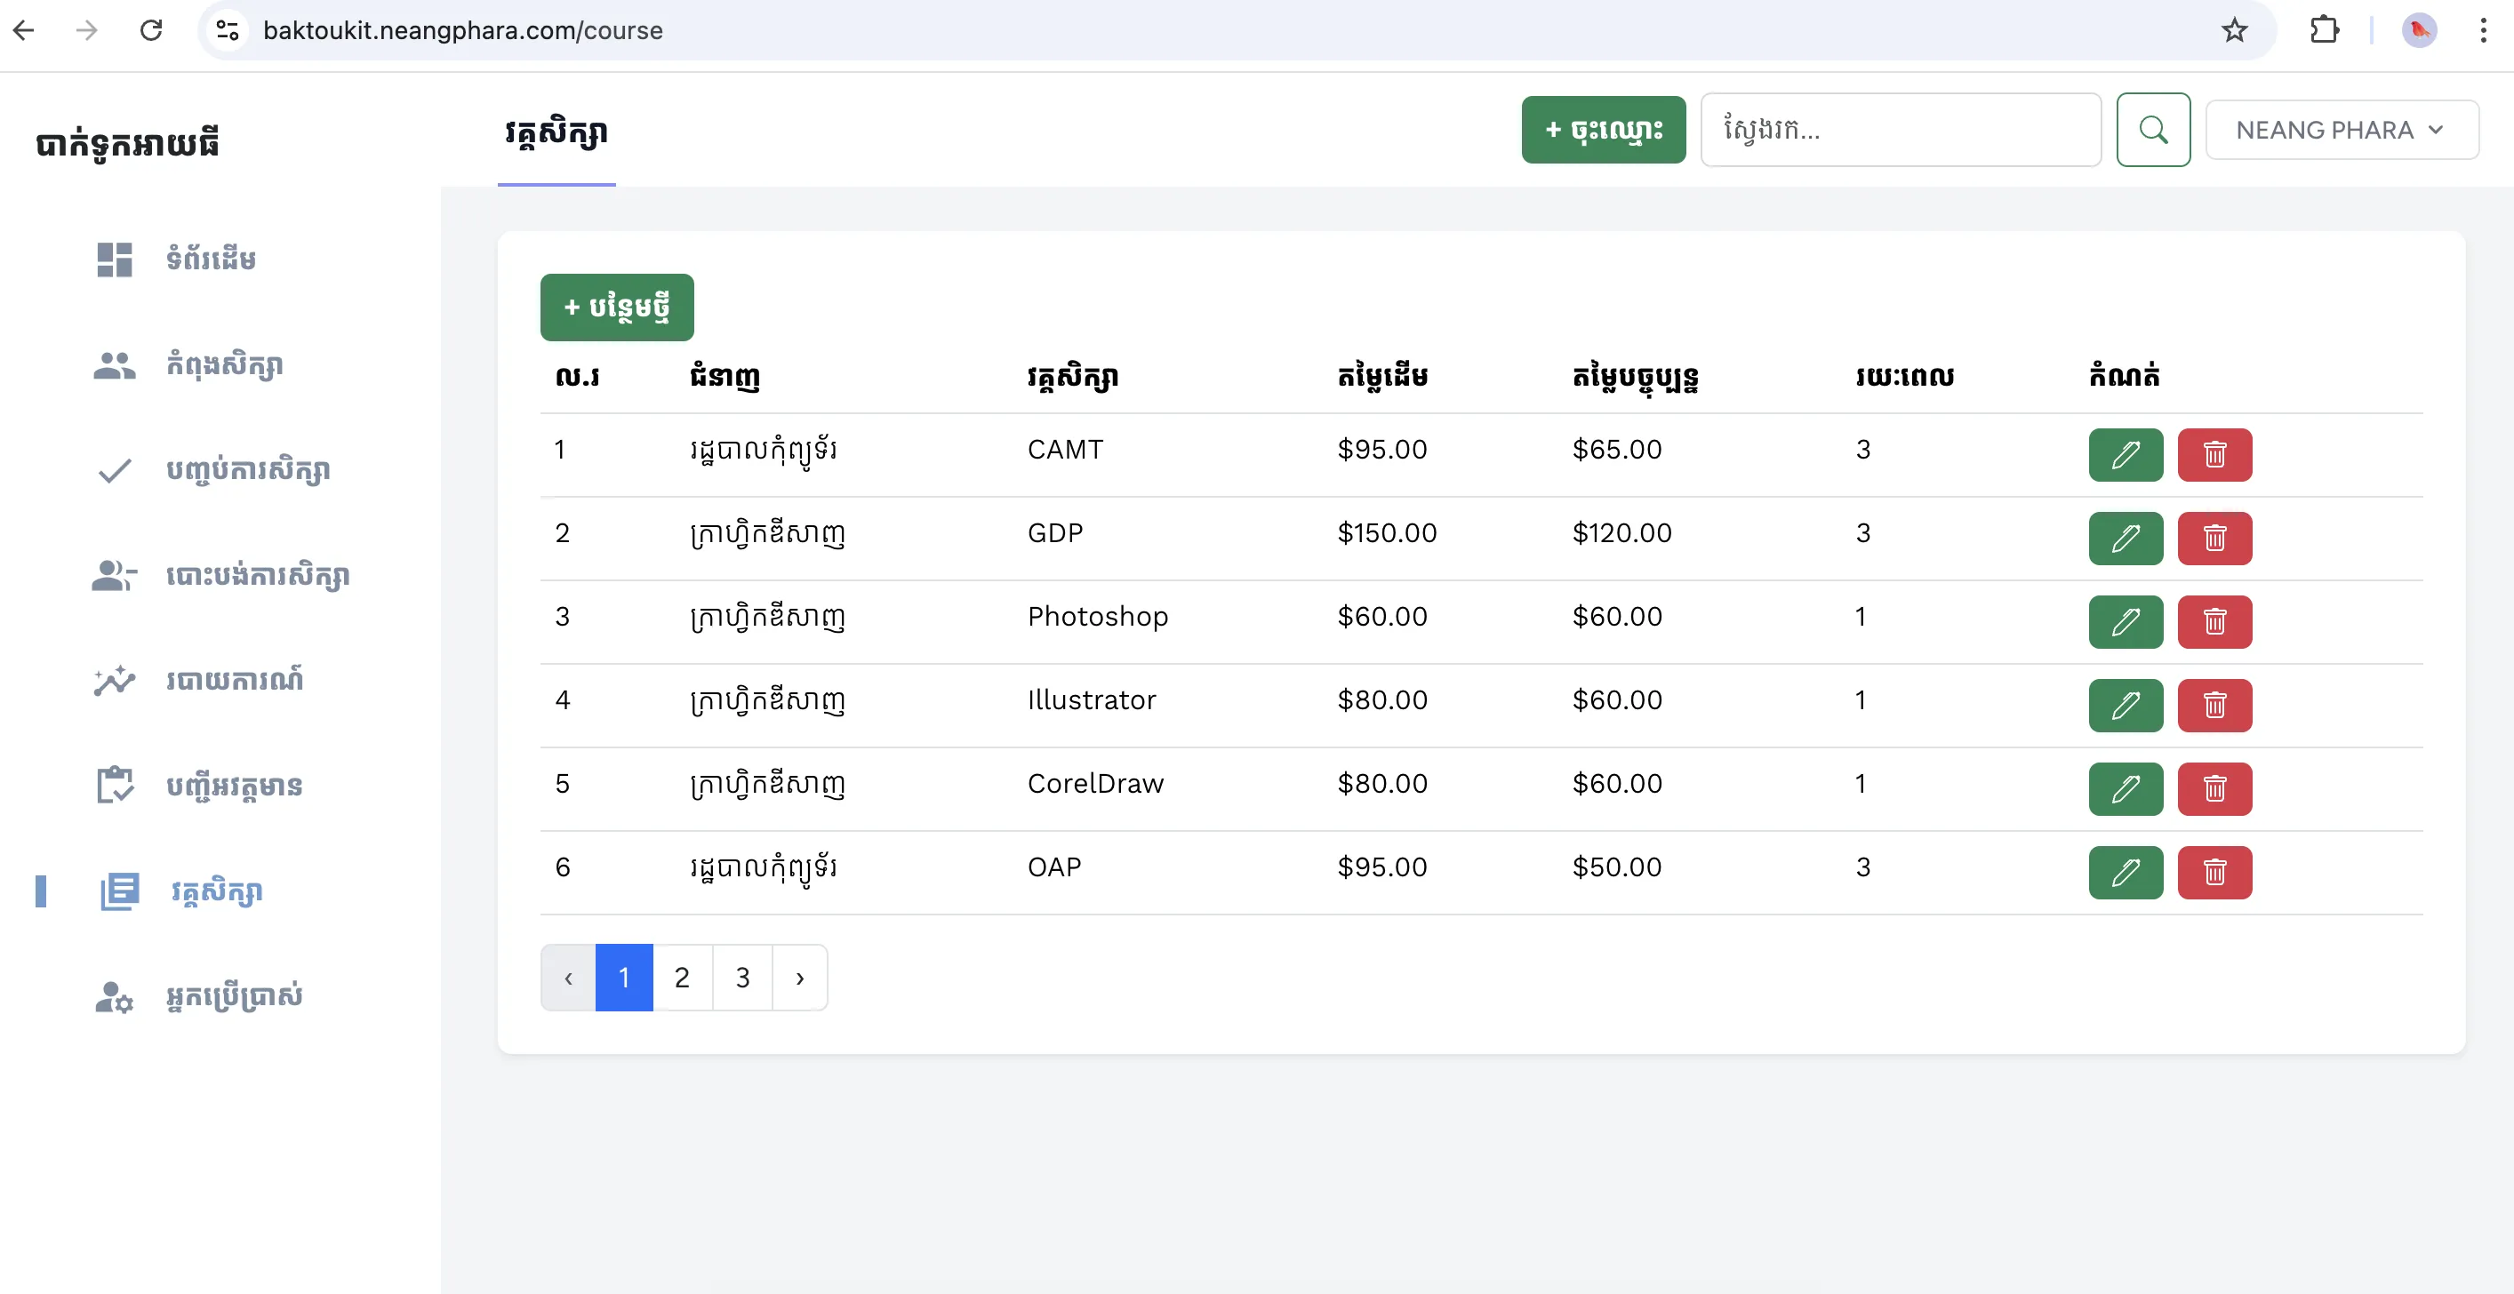The height and width of the screenshot is (1294, 2514).
Task: Click previous page arrow in pagination
Action: tap(568, 978)
